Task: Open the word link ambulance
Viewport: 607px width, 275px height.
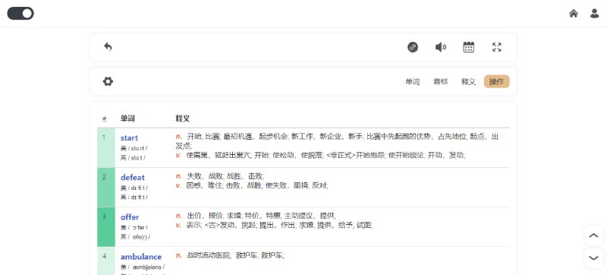Action: (141, 257)
